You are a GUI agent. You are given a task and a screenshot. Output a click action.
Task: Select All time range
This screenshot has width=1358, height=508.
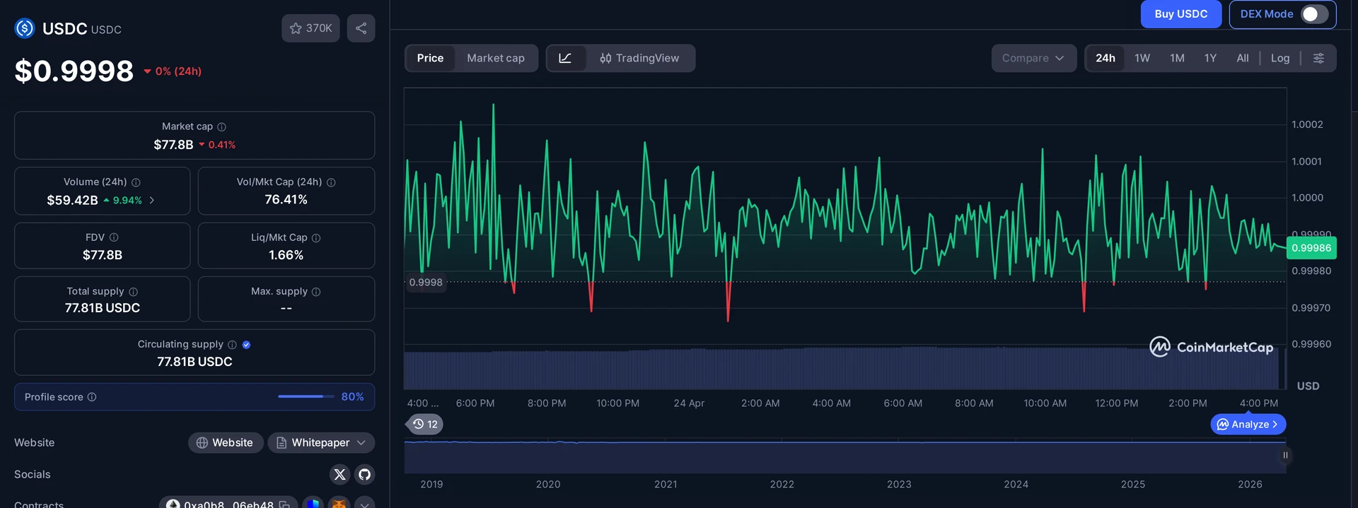[1242, 58]
